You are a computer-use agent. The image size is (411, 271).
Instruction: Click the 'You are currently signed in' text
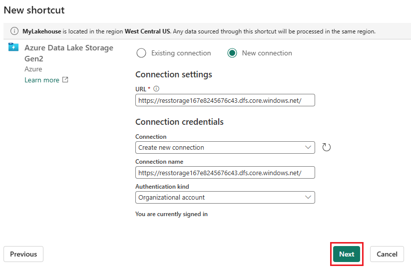pyautogui.click(x=171, y=214)
